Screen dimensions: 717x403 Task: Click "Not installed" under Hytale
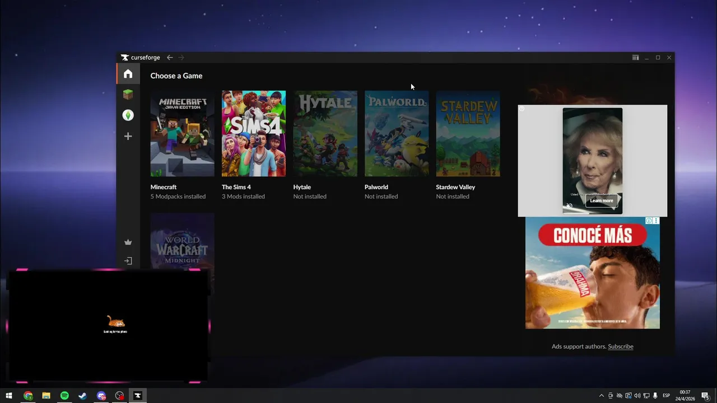point(310,196)
